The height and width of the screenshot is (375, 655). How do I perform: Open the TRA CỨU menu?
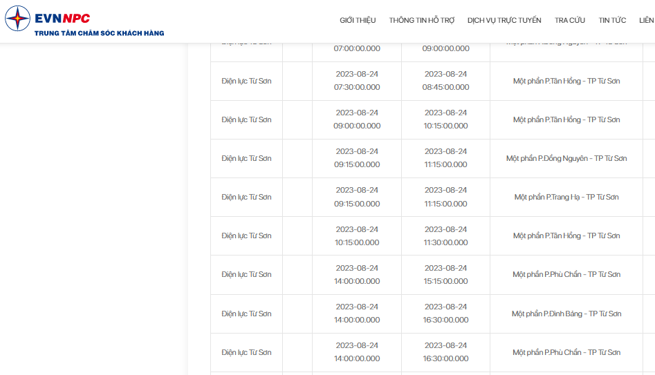(x=570, y=20)
